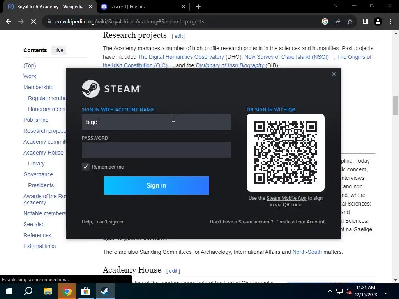The height and width of the screenshot is (299, 399).
Task: Open Windows Start menu
Action: click(x=9, y=291)
